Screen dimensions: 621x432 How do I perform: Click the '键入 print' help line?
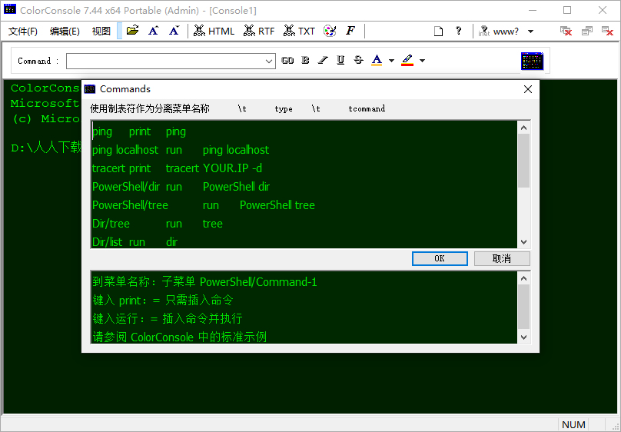(x=163, y=300)
